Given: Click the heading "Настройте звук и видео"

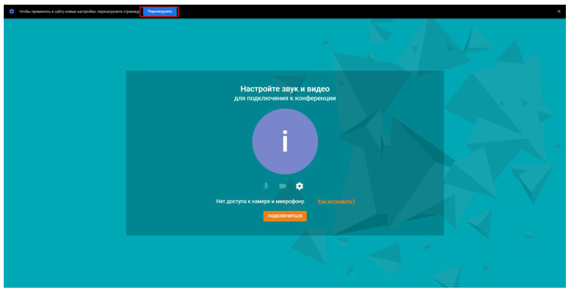Looking at the screenshot, I should pyautogui.click(x=285, y=89).
